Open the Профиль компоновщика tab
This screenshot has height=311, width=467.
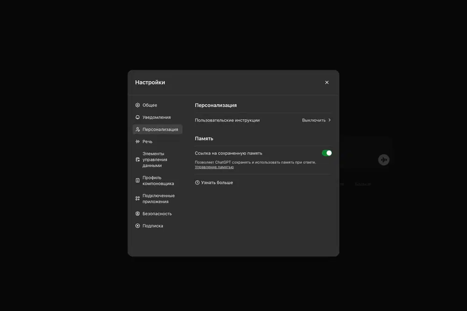[x=157, y=181]
